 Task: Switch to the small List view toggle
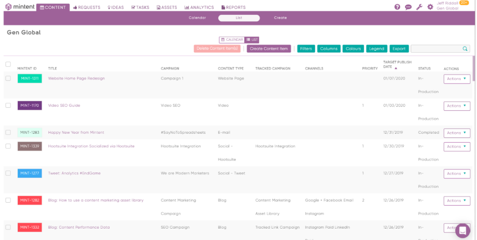[x=252, y=40]
